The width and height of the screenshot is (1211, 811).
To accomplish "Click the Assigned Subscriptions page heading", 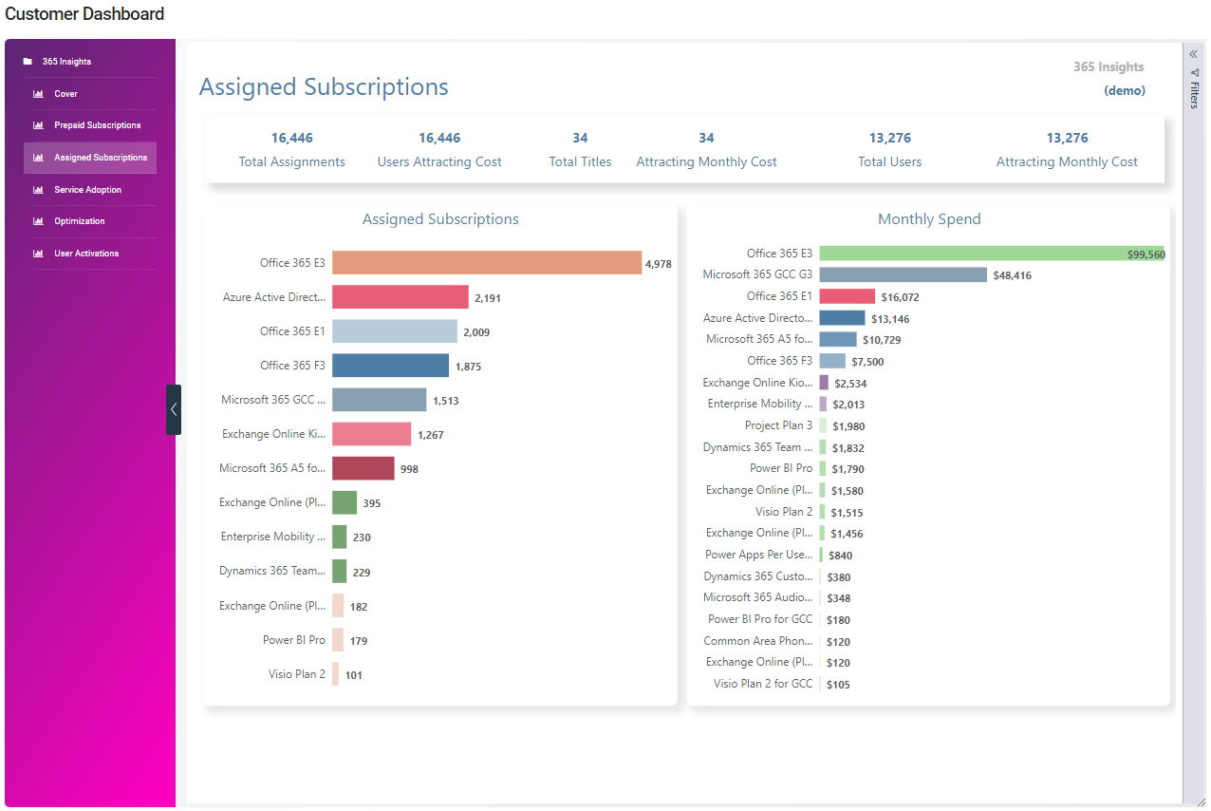I will pos(324,87).
